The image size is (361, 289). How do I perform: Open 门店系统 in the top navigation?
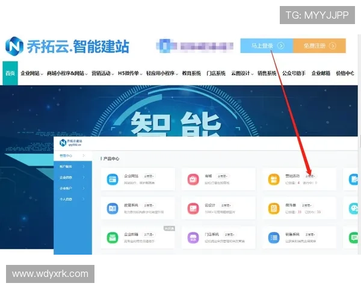(x=216, y=73)
